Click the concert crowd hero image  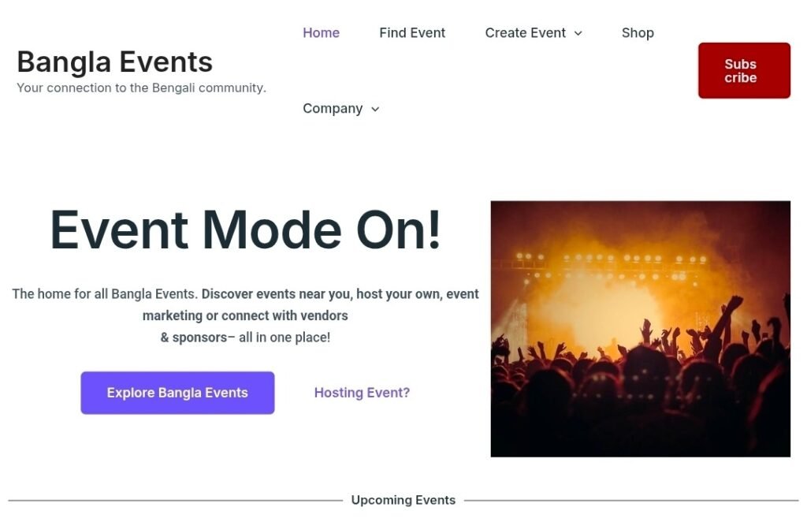point(640,328)
